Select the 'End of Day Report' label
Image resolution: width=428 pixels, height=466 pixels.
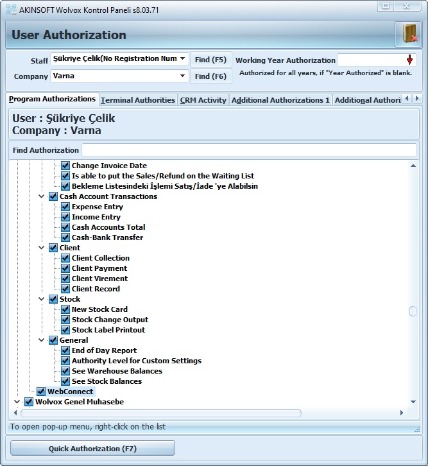coord(104,350)
